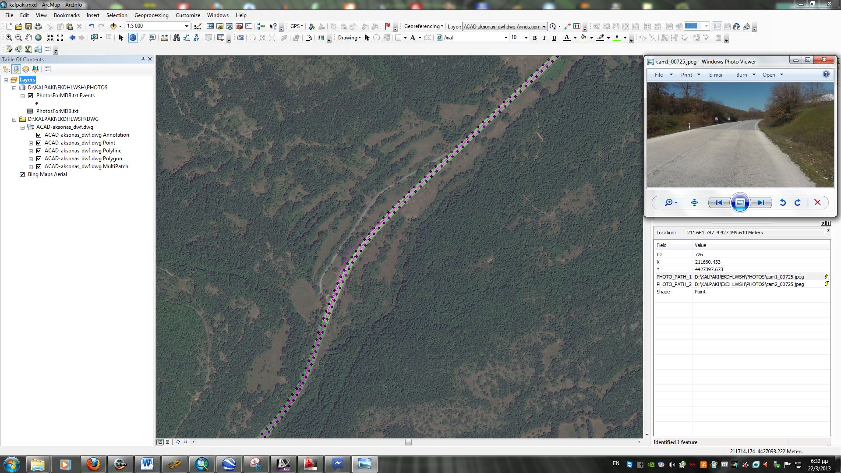Click the Pan hand tool

pos(28,38)
